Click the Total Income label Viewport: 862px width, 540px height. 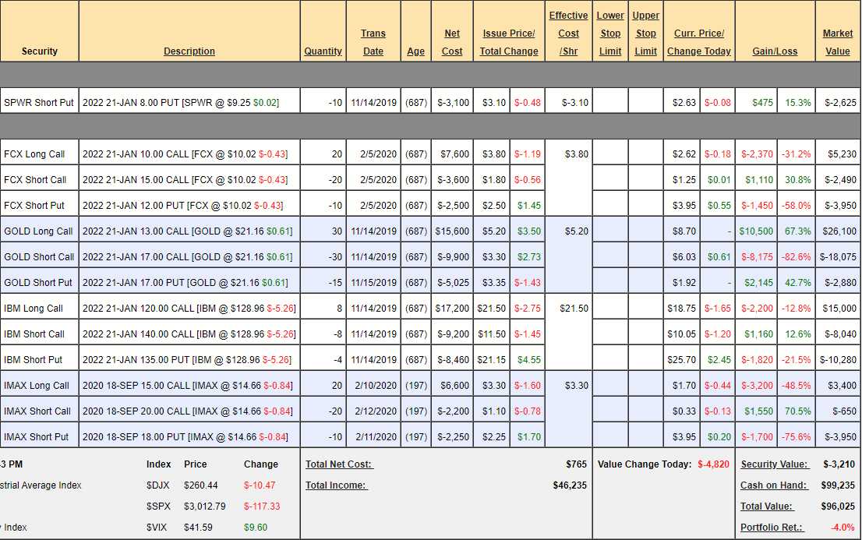336,485
